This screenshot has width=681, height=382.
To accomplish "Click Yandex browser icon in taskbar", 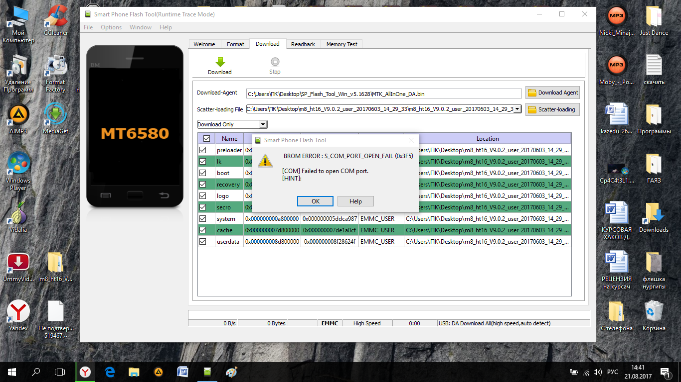I will [x=85, y=372].
